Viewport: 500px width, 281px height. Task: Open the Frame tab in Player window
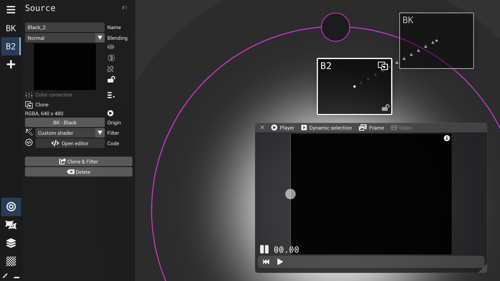372,128
